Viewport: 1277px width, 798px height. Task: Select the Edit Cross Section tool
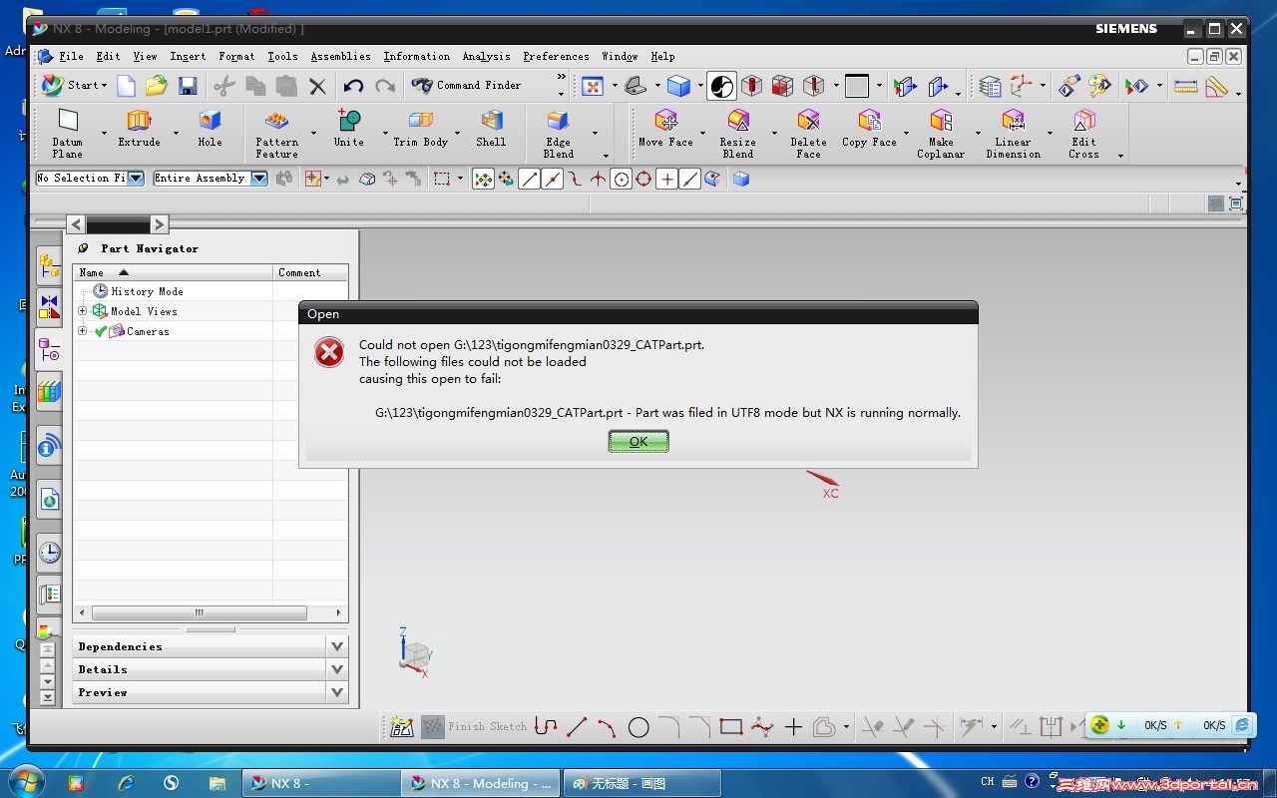(x=1083, y=134)
